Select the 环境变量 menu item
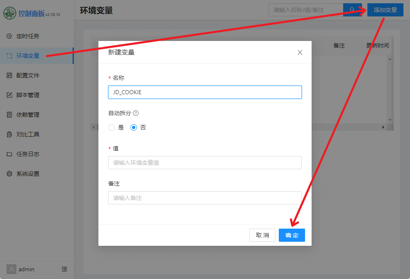The image size is (410, 279). tap(27, 56)
